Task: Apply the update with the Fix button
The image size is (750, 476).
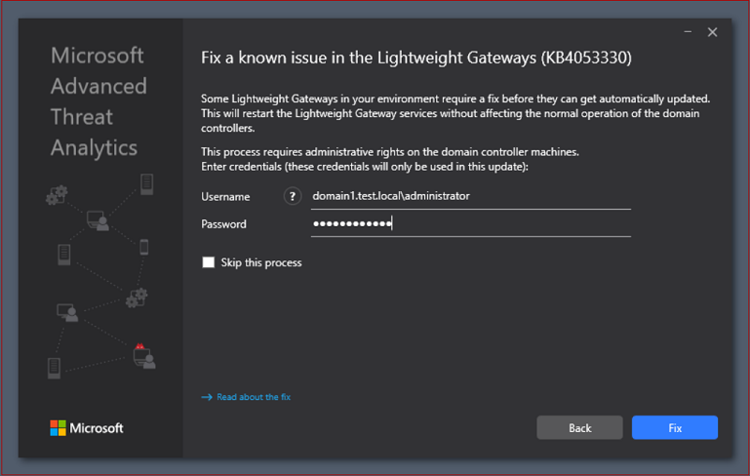Action: pyautogui.click(x=675, y=427)
